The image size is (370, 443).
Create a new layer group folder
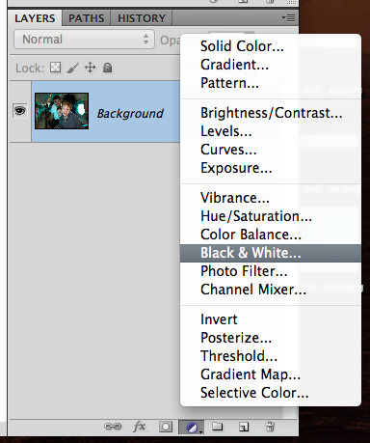tap(218, 427)
